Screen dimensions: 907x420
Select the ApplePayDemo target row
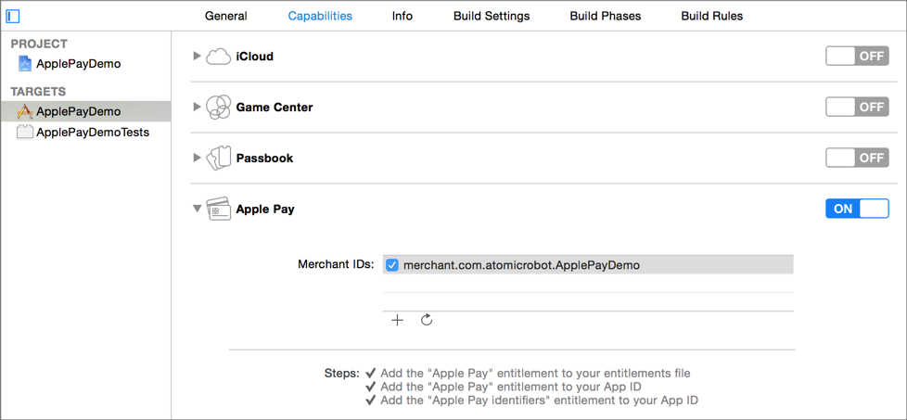(85, 111)
